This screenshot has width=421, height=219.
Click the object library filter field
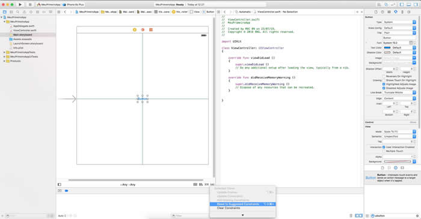(395, 215)
